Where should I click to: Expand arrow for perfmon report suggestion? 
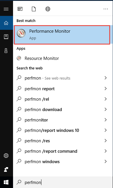106,89
